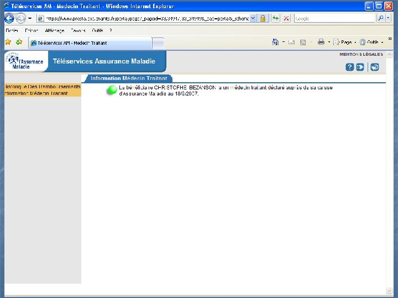The height and width of the screenshot is (298, 398).
Task: Click the browser Forward arrow button
Action: pyautogui.click(x=21, y=18)
